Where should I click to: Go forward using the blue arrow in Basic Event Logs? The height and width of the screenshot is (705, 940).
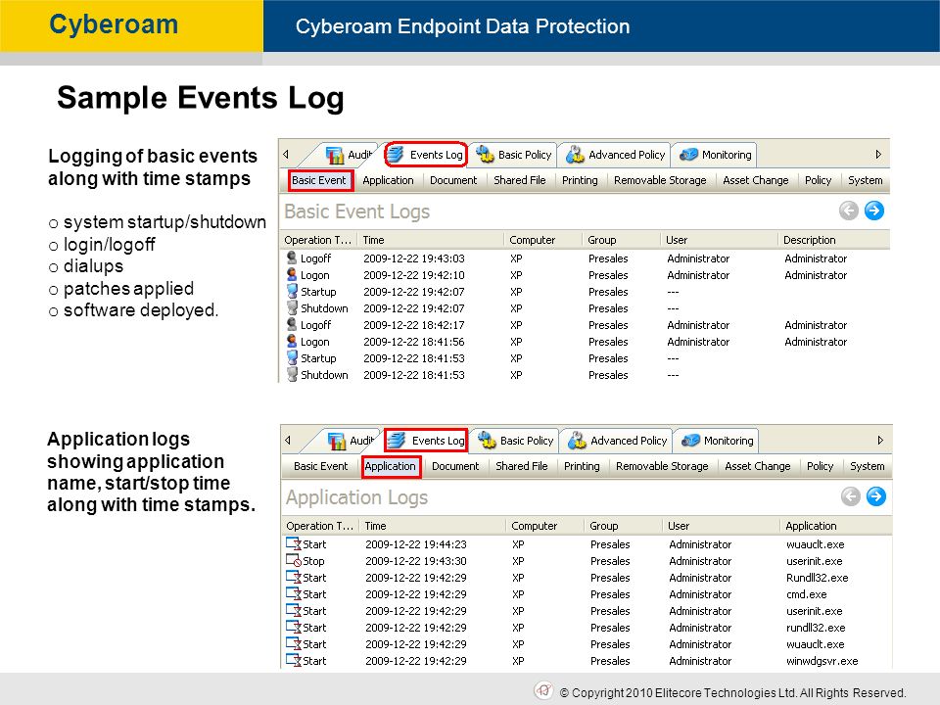pyautogui.click(x=874, y=211)
